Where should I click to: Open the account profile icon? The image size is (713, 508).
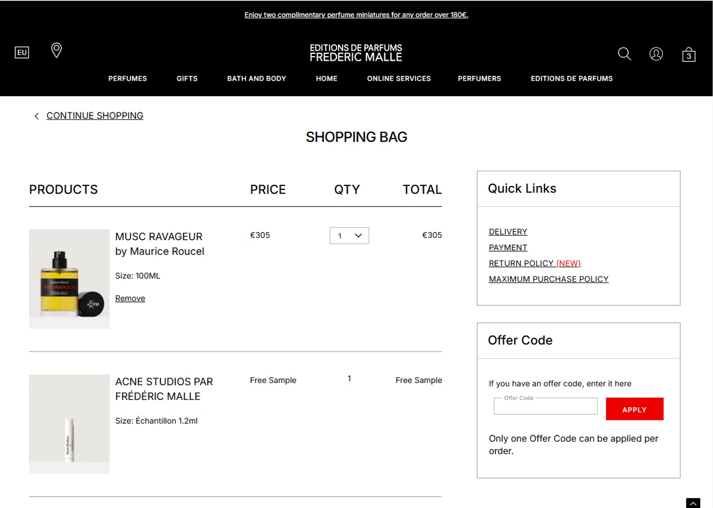(656, 54)
